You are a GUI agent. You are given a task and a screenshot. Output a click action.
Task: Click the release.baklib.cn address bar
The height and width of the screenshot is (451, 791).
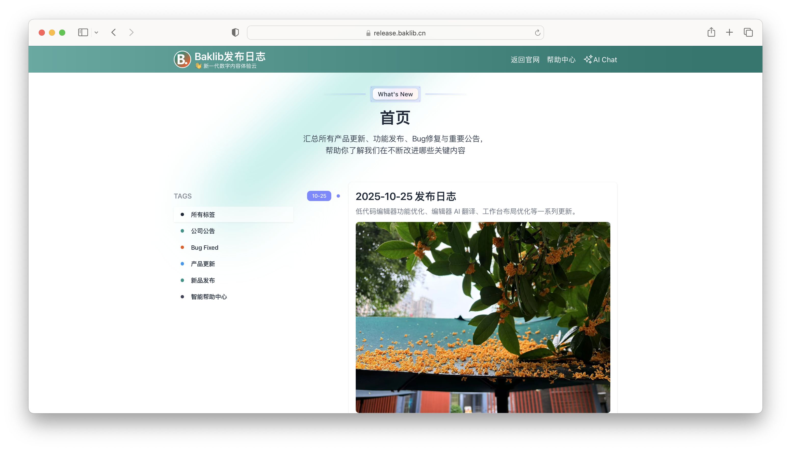[x=395, y=33]
